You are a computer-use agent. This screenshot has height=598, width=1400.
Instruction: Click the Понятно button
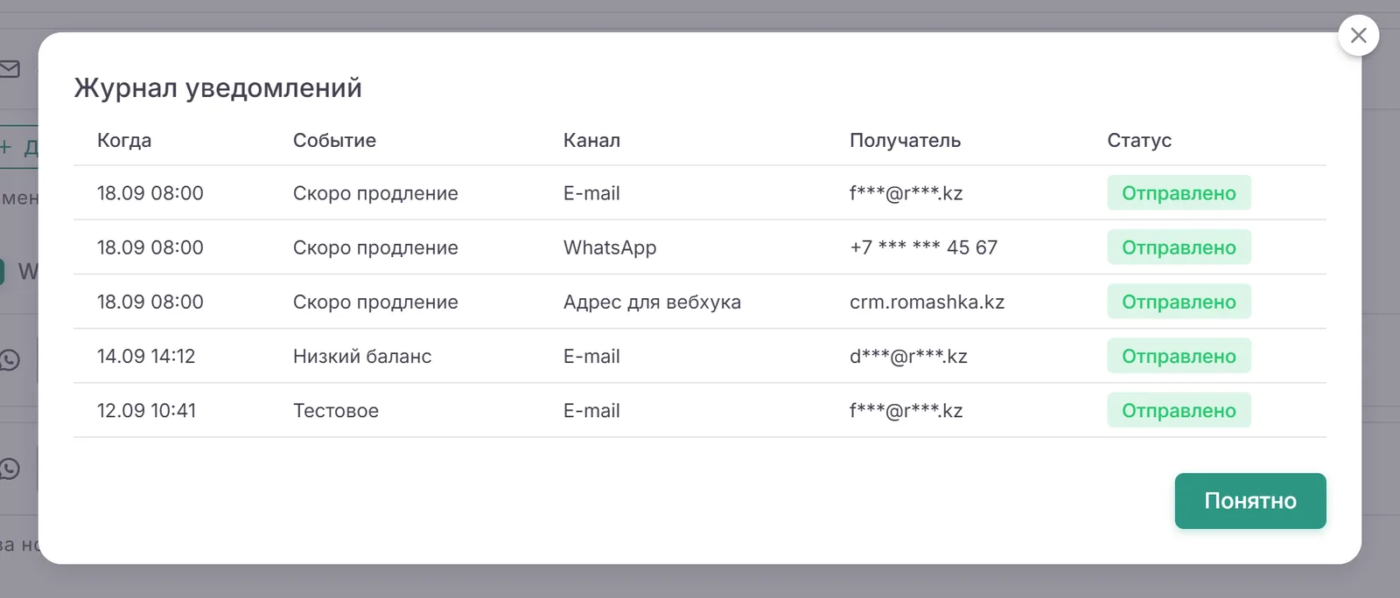(1250, 501)
